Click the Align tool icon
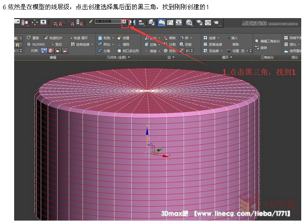This screenshot has height=221, width=303. [141, 23]
